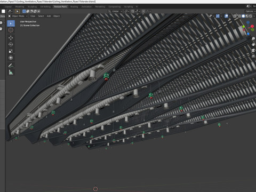256x192 pixels.
Task: Select the Select Box tool
Action: (x=11, y=23)
